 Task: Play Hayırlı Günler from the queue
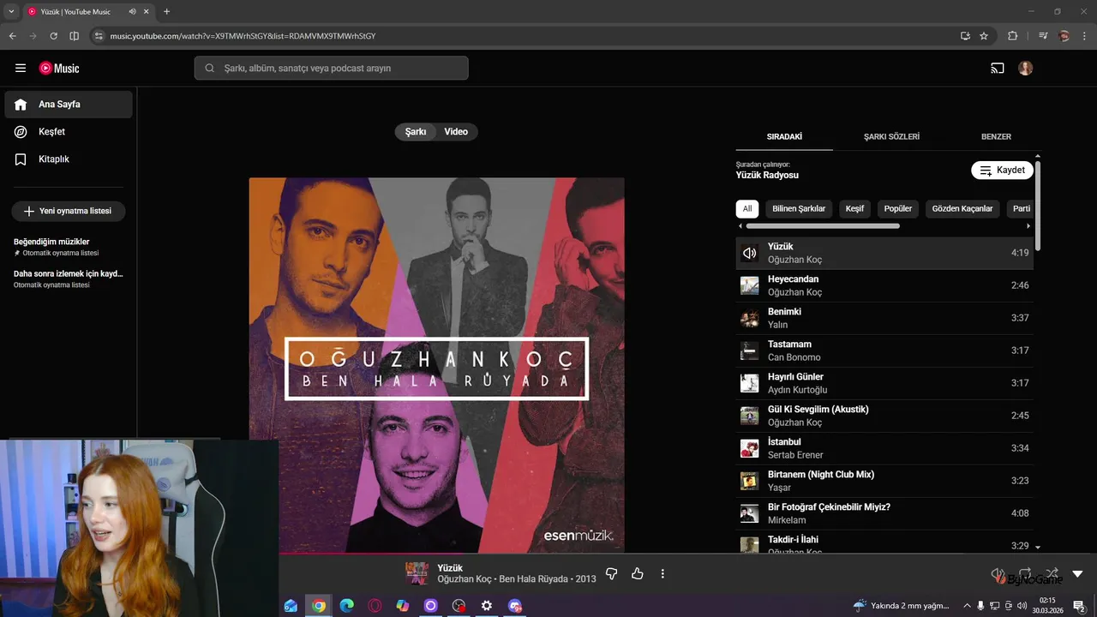[884, 383]
